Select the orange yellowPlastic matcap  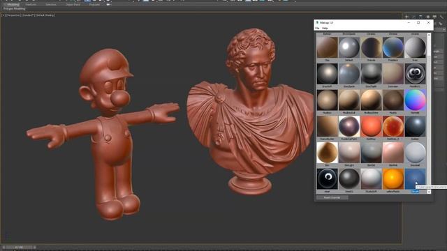coord(393,178)
